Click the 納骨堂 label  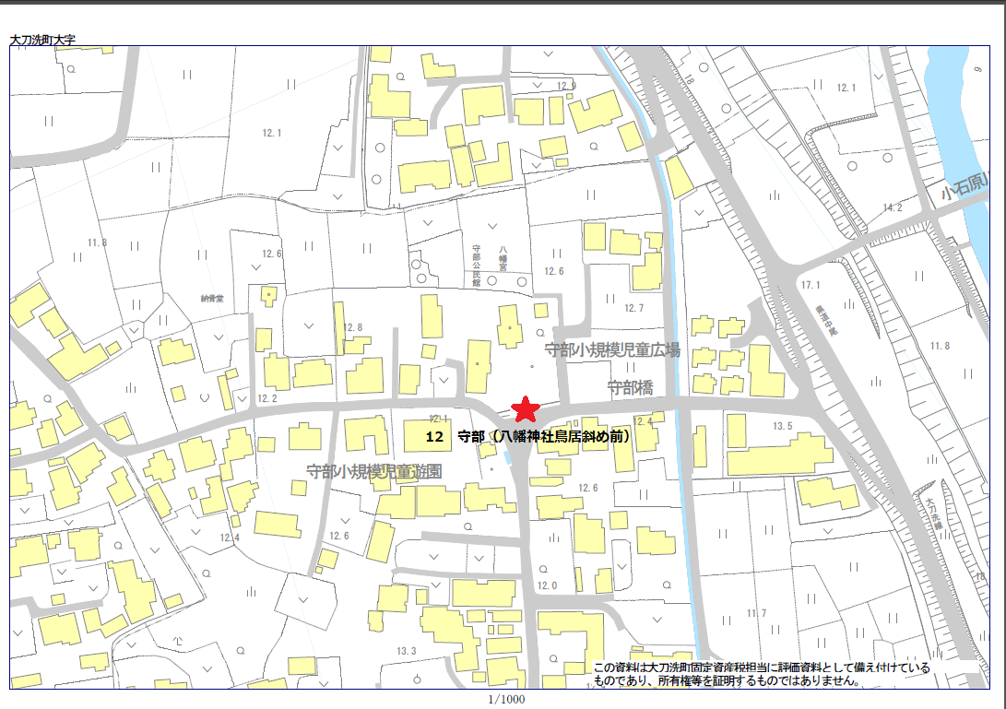[213, 299]
